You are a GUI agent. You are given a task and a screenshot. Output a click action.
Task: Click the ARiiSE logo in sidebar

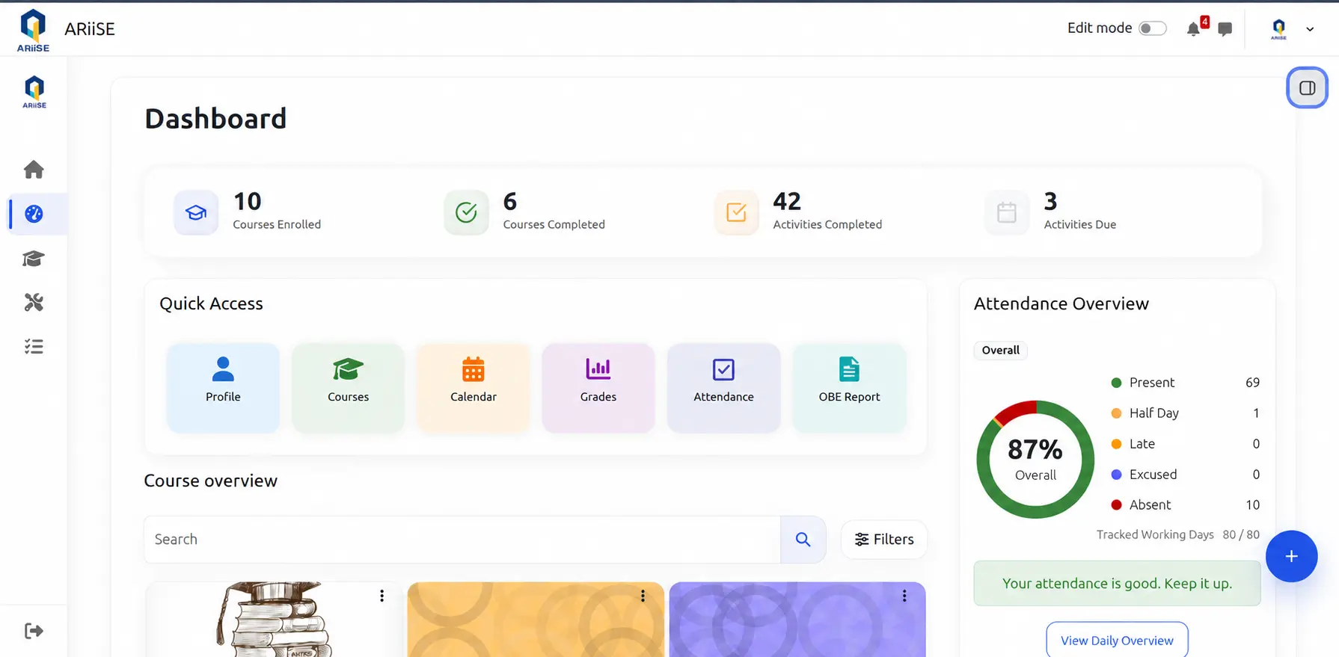[x=34, y=92]
